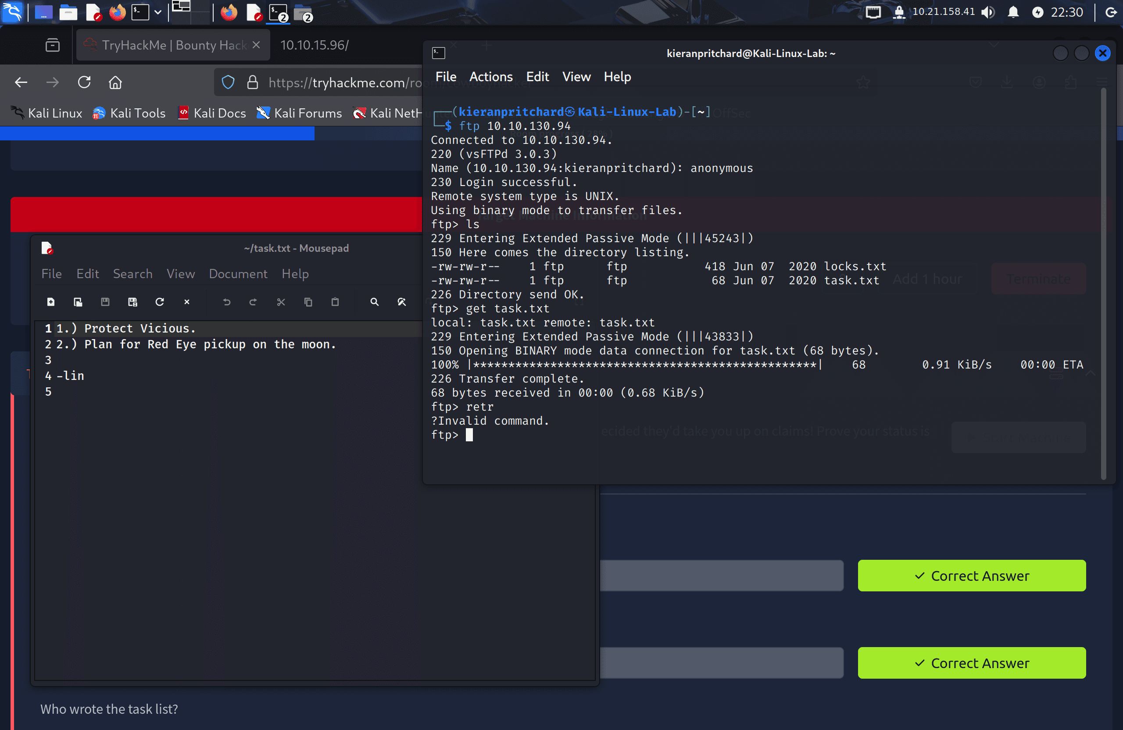Switch to the 10.10.15.96/ tab
This screenshot has width=1123, height=730.
pyautogui.click(x=314, y=45)
